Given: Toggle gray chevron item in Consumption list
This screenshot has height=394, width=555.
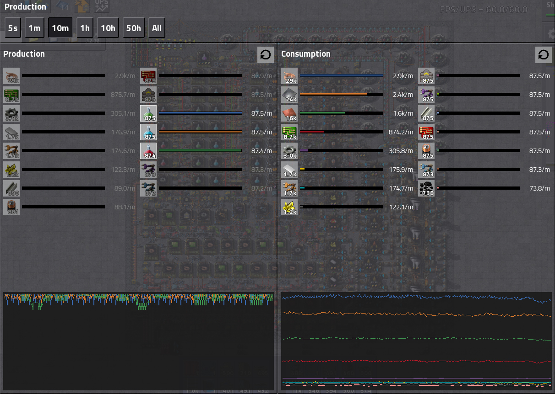Looking at the screenshot, I should pyautogui.click(x=426, y=76).
